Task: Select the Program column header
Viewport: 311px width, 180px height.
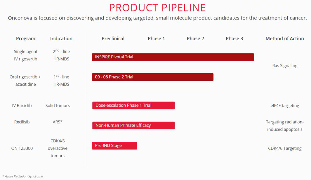Action: (26, 39)
